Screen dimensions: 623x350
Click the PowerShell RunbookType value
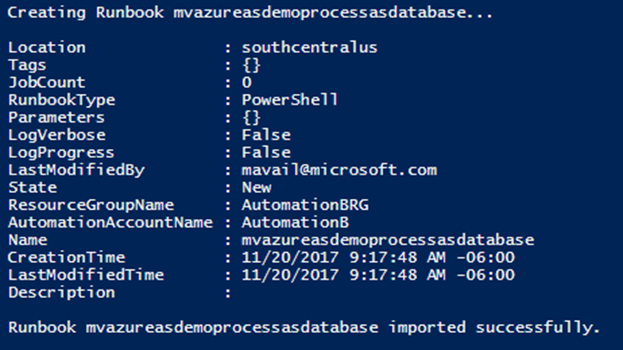(x=290, y=100)
